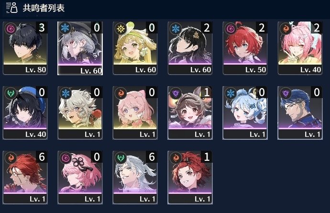Select the brown-haired Lv. 1 character with count 1
Screen dimensions: 330x213
coord(190,112)
